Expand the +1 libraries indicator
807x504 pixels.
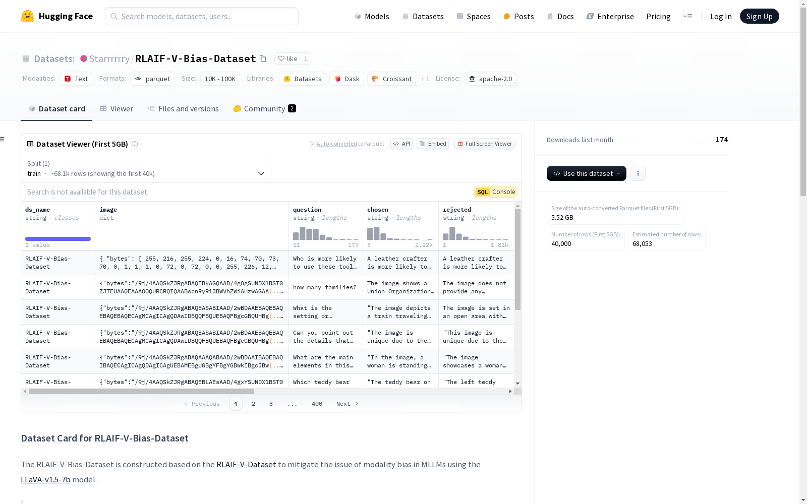[425, 79]
